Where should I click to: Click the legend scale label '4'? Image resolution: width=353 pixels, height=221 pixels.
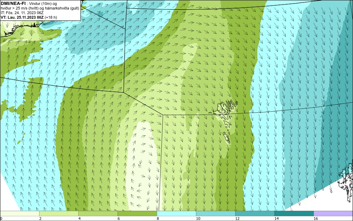79,219
